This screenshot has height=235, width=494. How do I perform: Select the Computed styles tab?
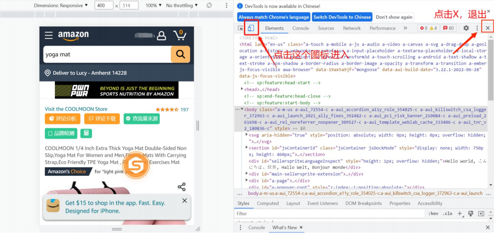268,203
